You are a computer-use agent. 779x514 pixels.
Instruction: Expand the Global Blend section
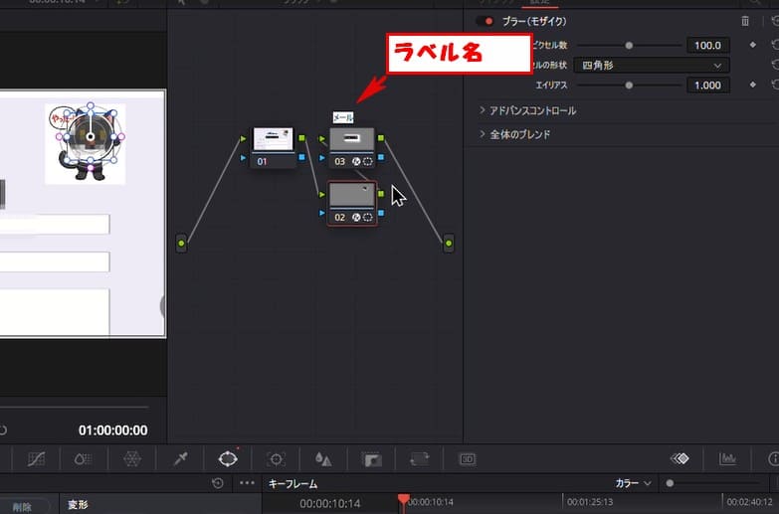(x=483, y=134)
